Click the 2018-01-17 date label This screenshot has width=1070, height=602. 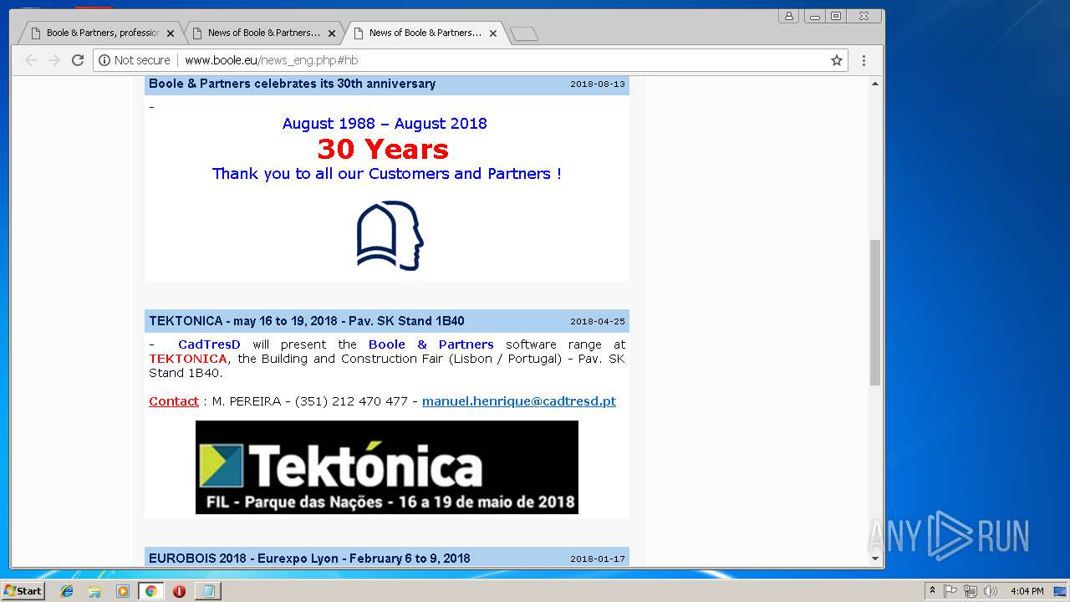coord(598,559)
